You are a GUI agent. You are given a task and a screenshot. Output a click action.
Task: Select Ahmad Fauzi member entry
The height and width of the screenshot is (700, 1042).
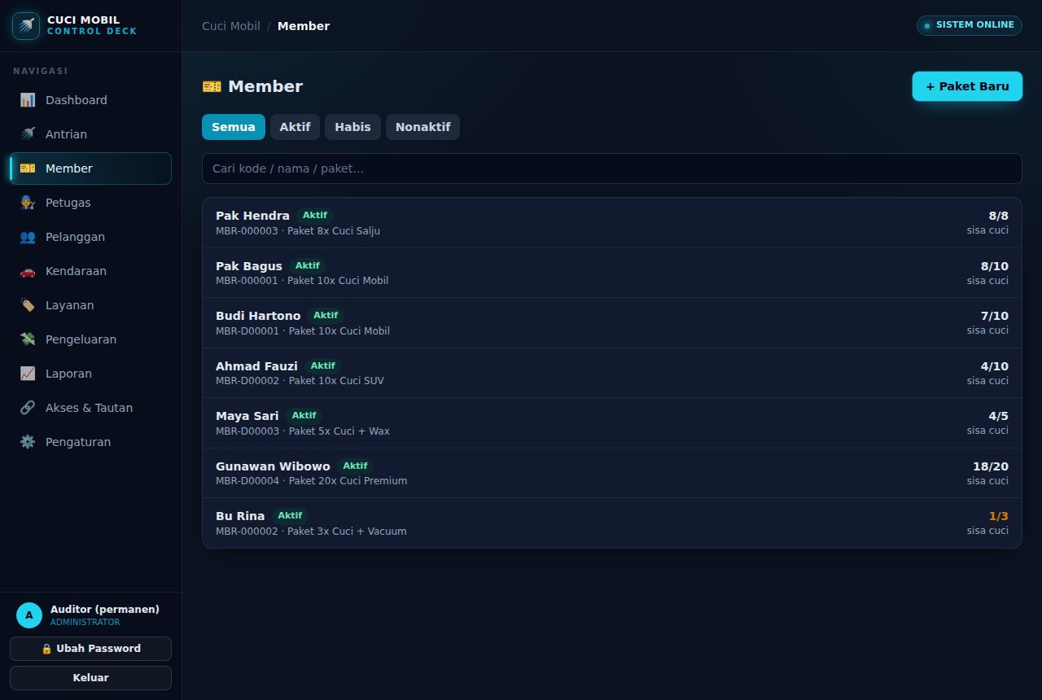point(612,373)
